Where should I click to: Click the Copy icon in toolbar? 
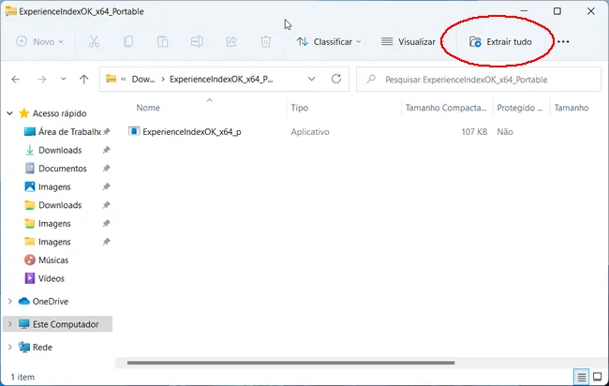click(128, 41)
